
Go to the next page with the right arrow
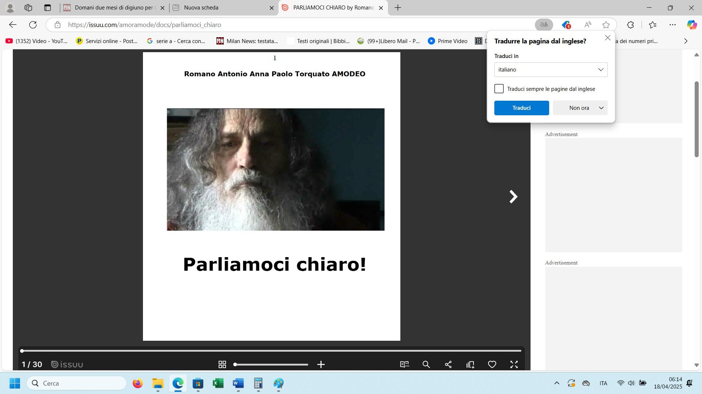click(x=513, y=197)
